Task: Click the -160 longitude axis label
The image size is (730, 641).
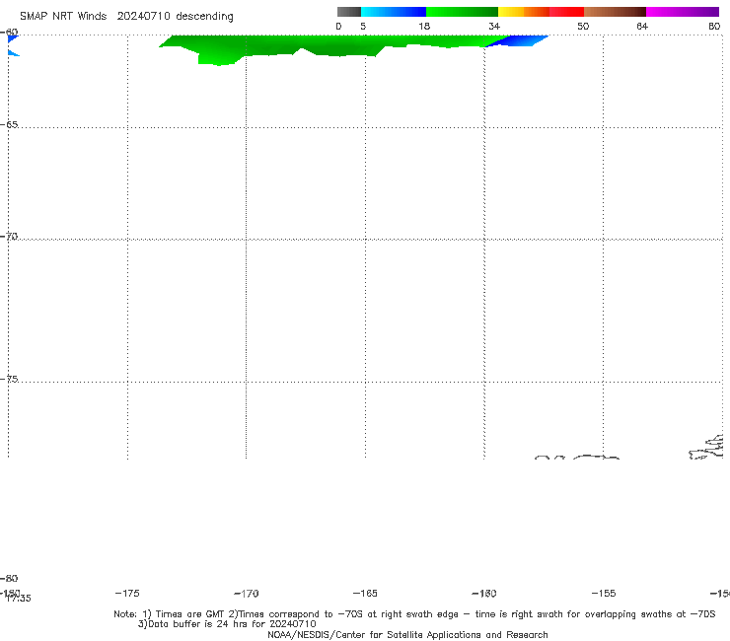Action: (484, 594)
